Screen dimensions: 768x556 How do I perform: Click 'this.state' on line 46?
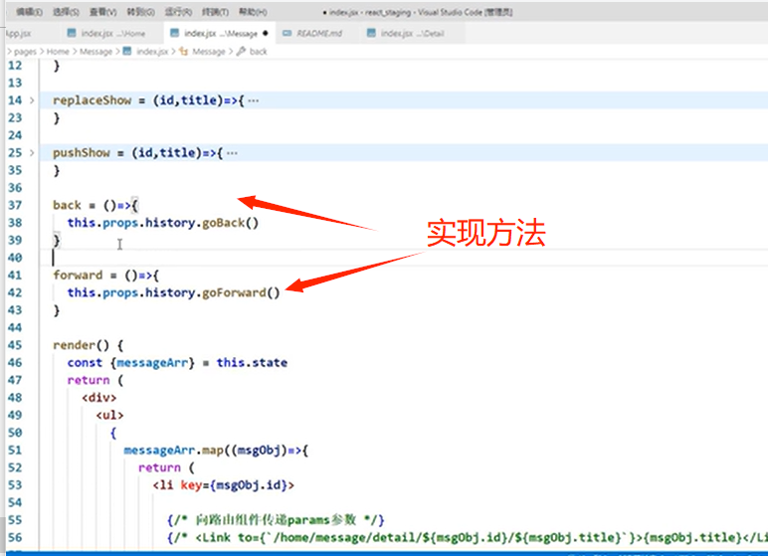point(253,363)
